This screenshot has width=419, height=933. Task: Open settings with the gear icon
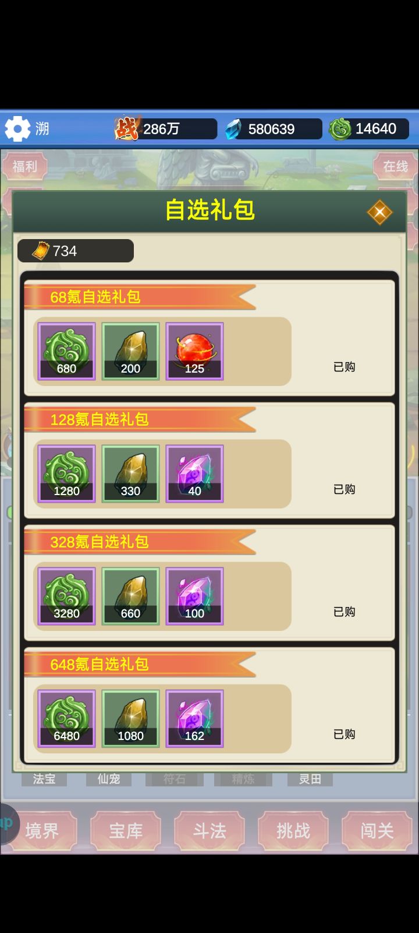point(17,128)
